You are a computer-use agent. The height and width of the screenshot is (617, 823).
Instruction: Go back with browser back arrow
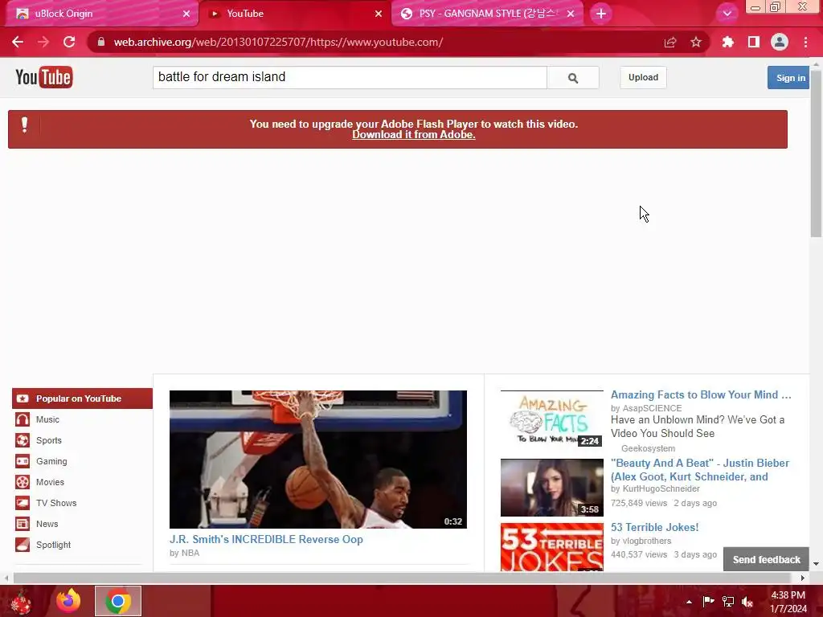click(x=18, y=42)
